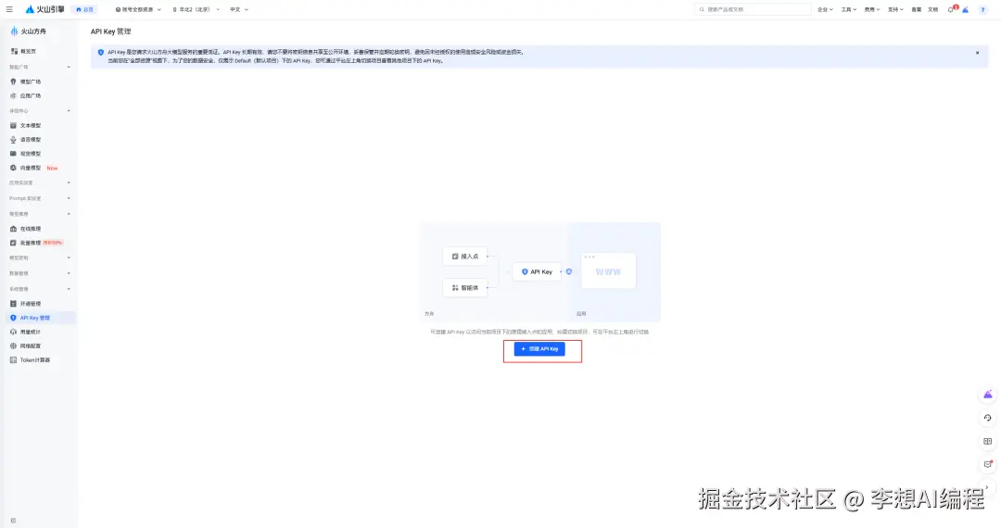Screen dimensions: 1001x528
Task: Collapse the 系统管理 section
Action: pos(40,289)
